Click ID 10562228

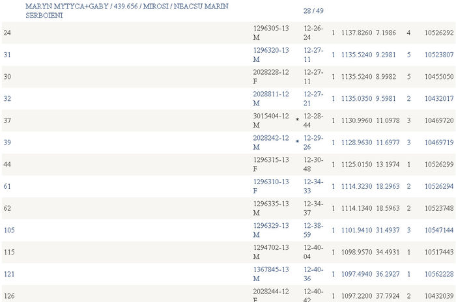point(439,275)
